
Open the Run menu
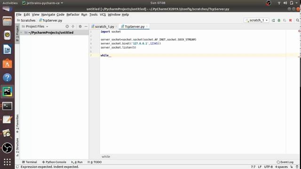coord(84,15)
